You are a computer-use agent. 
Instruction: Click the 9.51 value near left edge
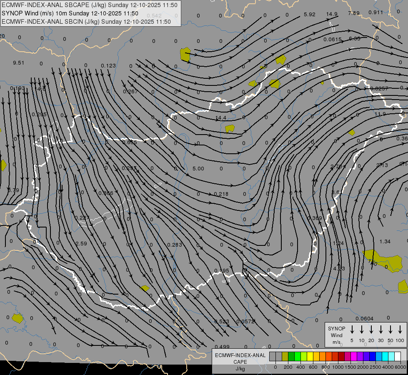pyautogui.click(x=18, y=63)
